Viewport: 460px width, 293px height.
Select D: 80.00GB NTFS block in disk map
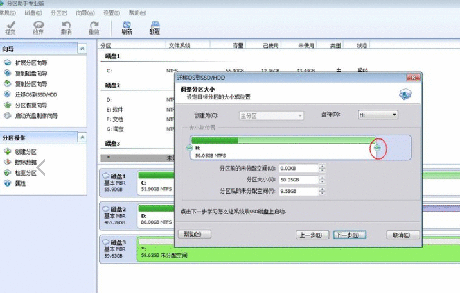click(x=156, y=217)
